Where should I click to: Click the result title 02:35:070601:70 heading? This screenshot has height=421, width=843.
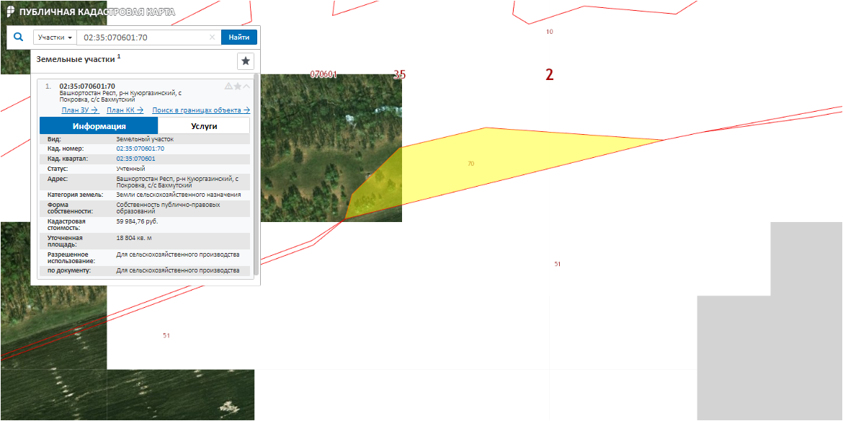pyautogui.click(x=87, y=87)
